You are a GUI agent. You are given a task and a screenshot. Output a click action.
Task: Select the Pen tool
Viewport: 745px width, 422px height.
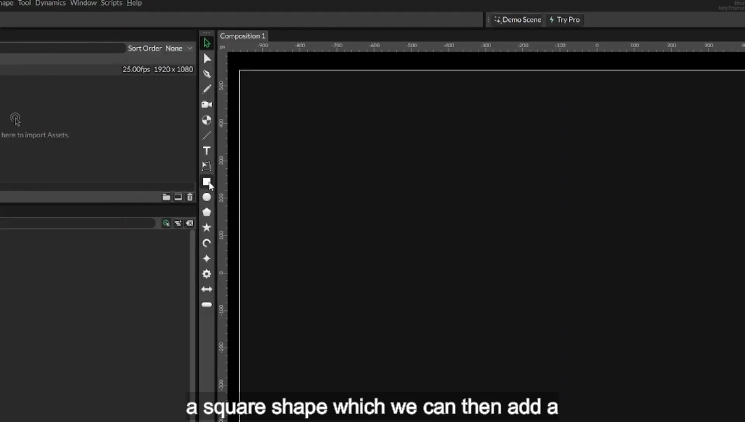(207, 74)
